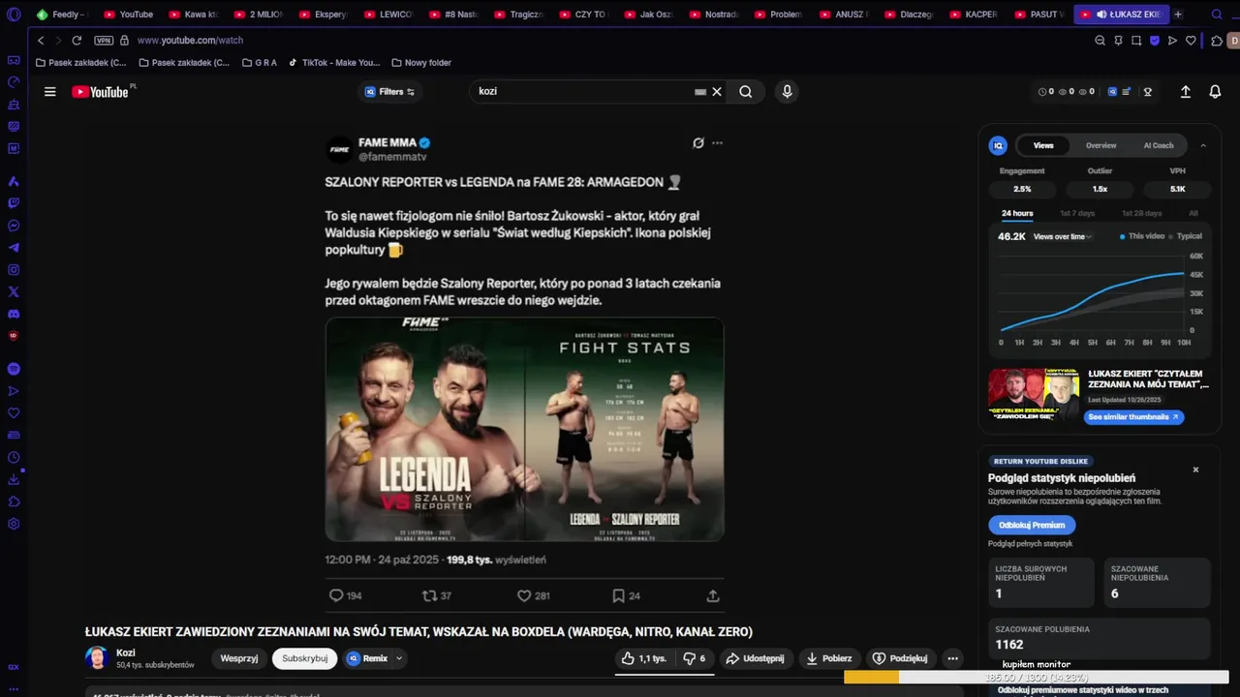Toggle the ad blocker shield icon

coord(1155,41)
